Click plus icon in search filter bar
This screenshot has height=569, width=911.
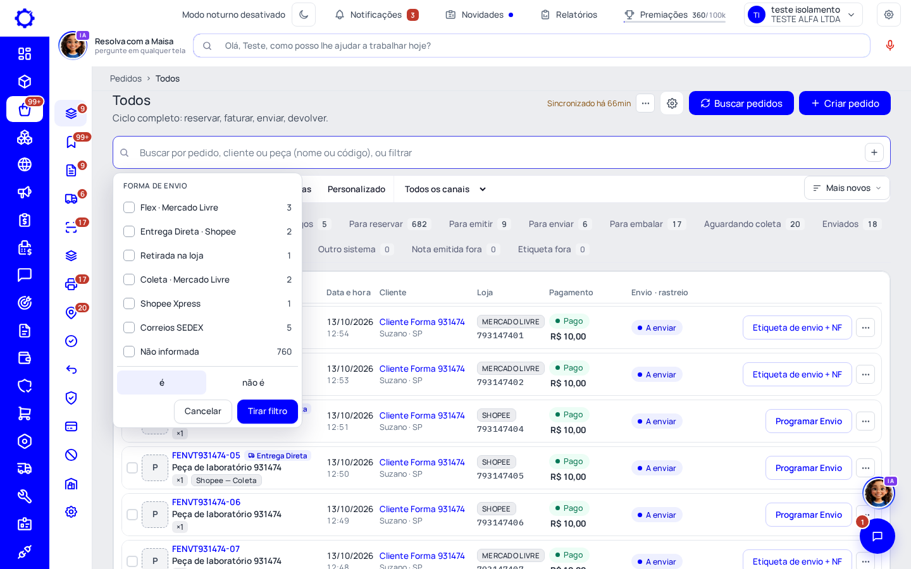tap(874, 152)
